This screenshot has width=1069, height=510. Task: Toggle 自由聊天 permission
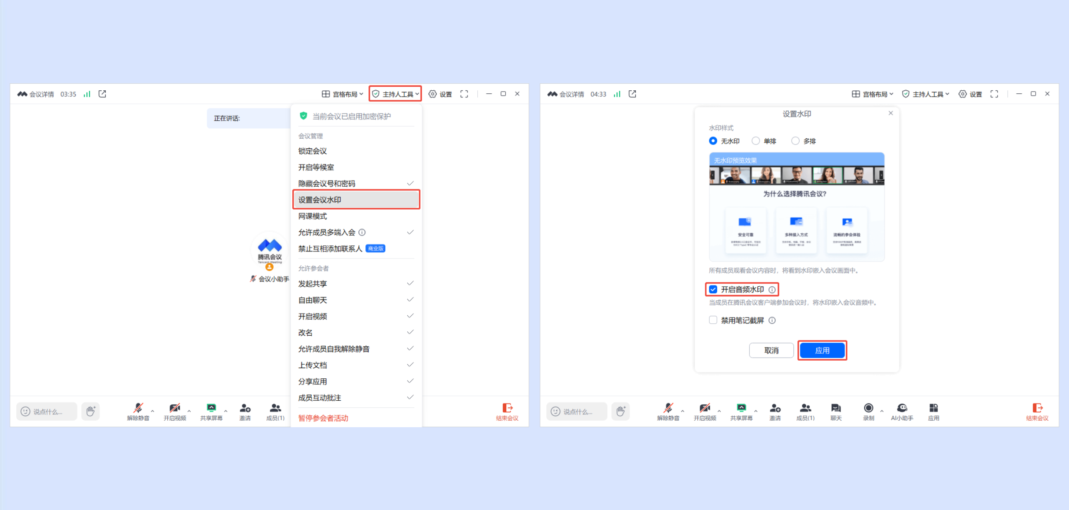click(x=356, y=300)
